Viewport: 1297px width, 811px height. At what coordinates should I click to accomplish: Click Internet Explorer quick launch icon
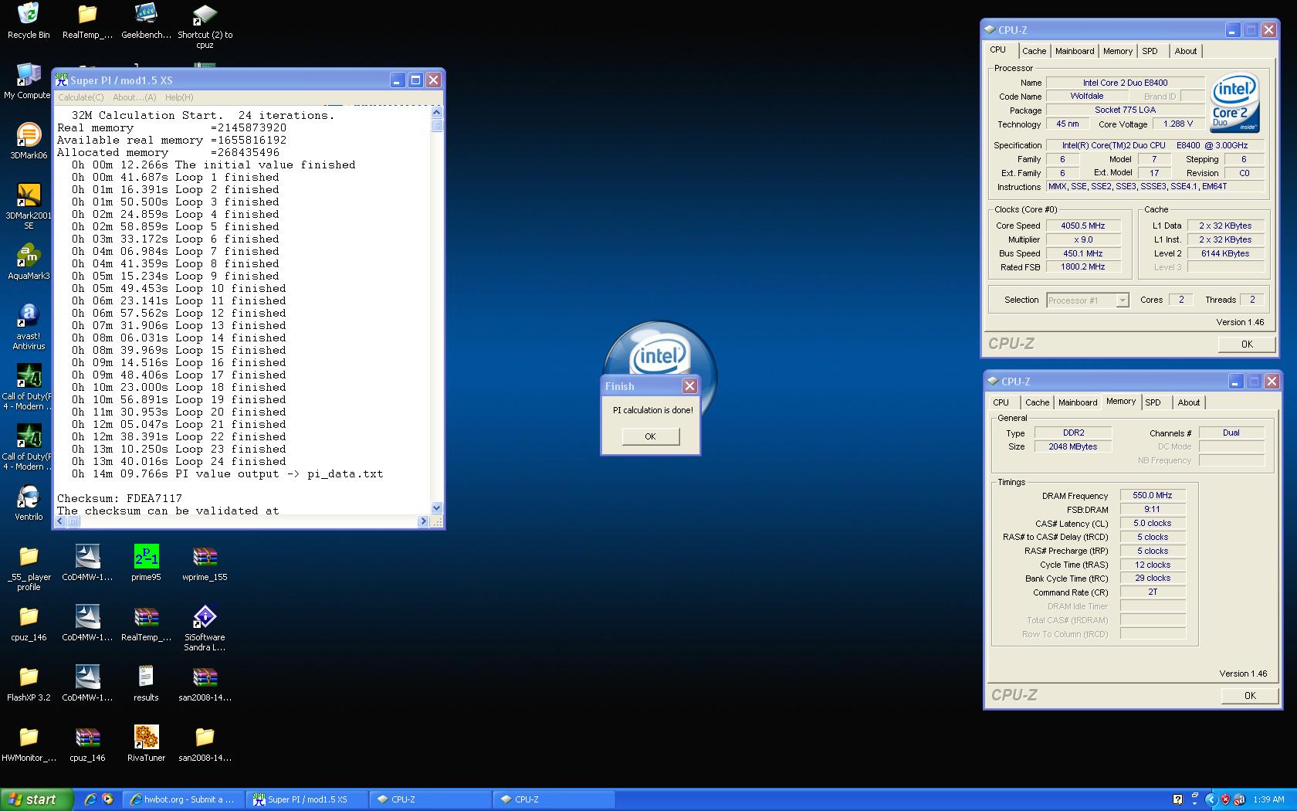tap(90, 799)
